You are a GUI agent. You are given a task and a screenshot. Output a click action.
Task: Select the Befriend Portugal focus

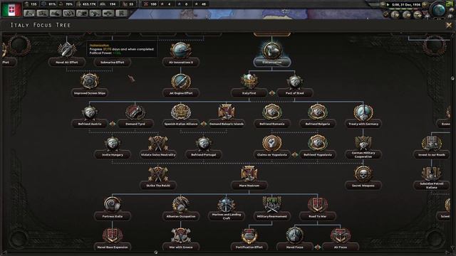click(204, 147)
